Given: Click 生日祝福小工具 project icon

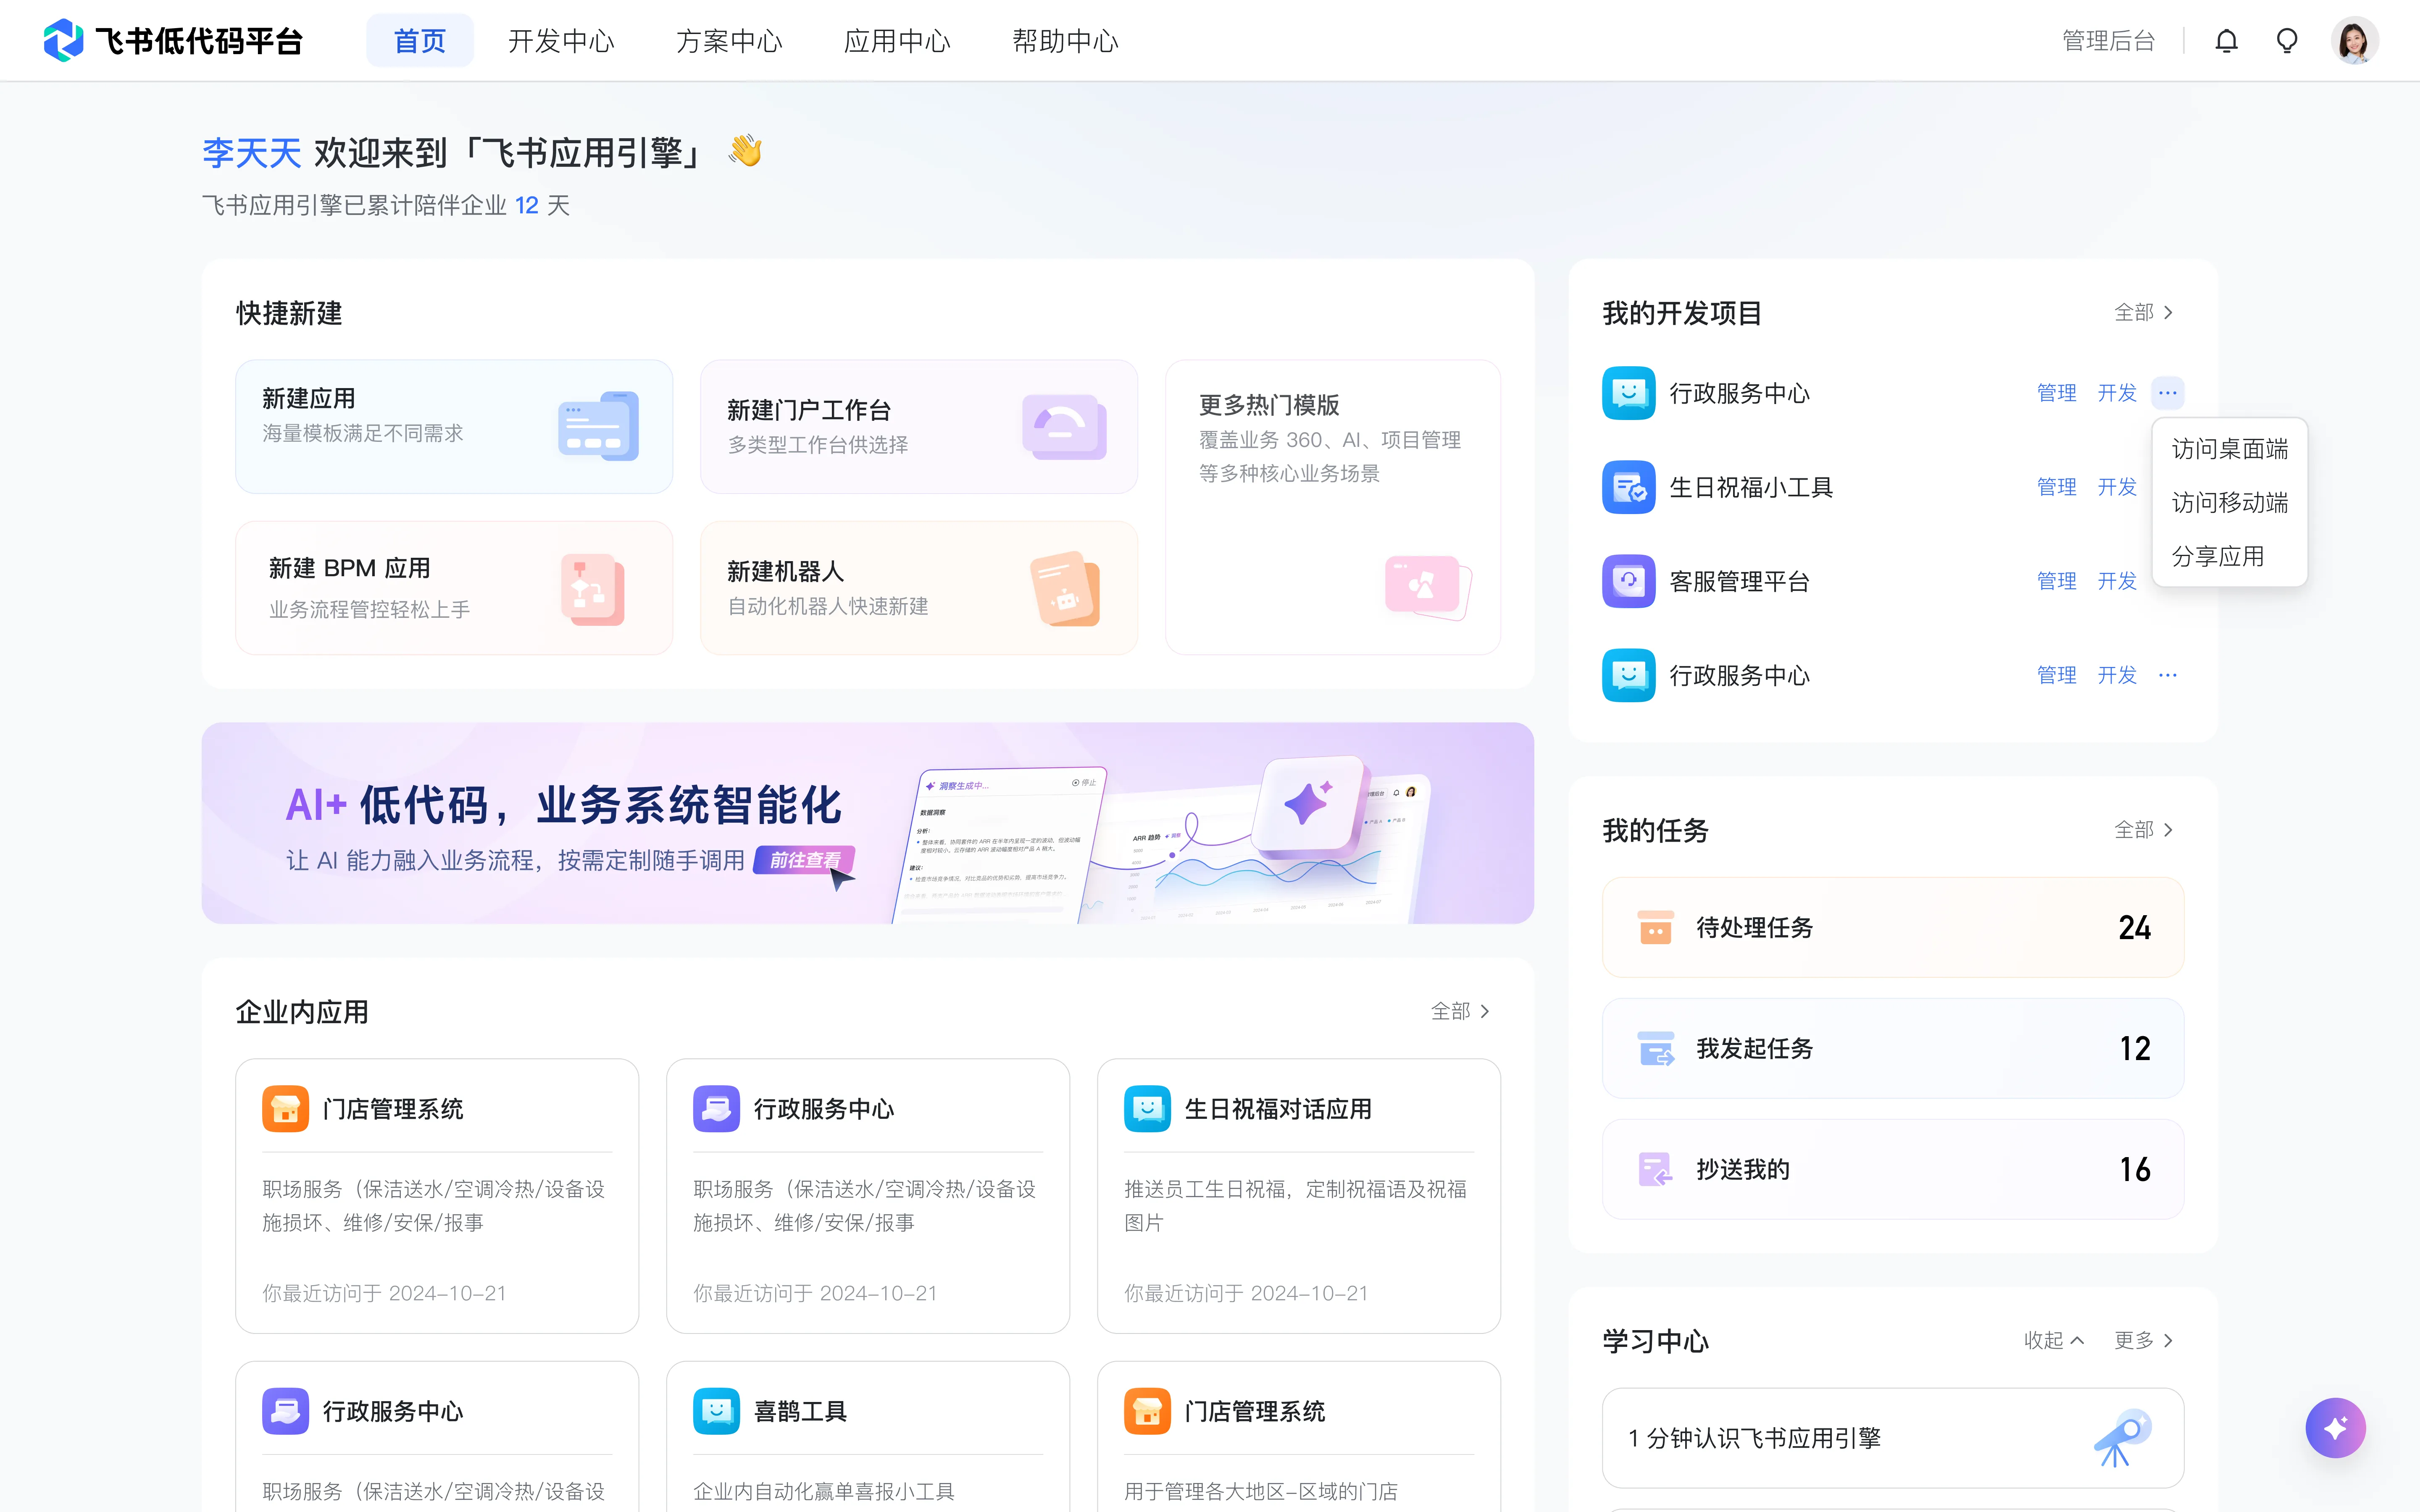Looking at the screenshot, I should (1629, 487).
